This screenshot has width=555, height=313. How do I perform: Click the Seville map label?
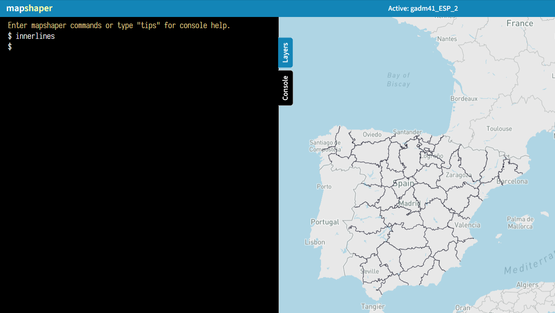pyautogui.click(x=370, y=271)
